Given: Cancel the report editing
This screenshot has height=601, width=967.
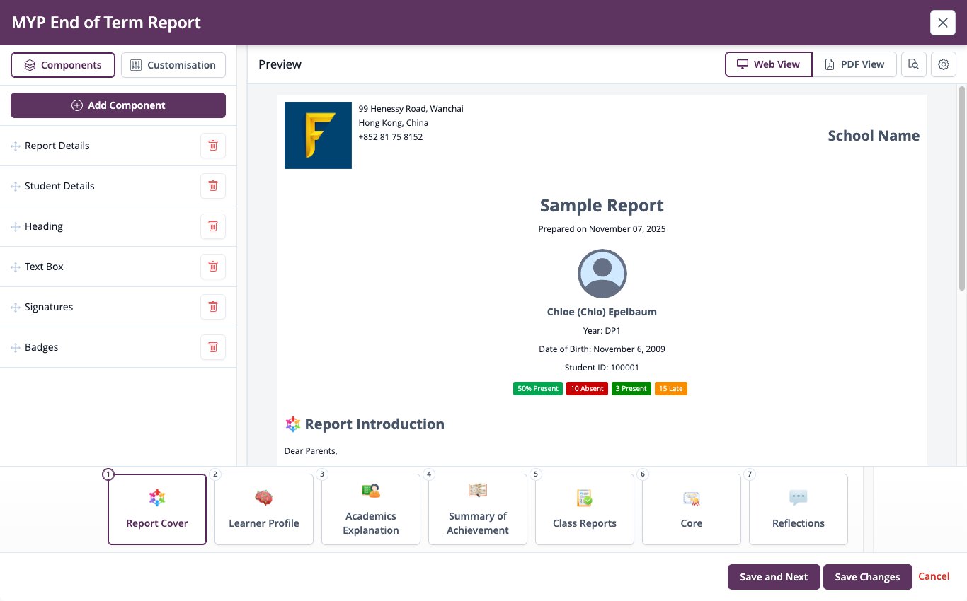Looking at the screenshot, I should [934, 576].
